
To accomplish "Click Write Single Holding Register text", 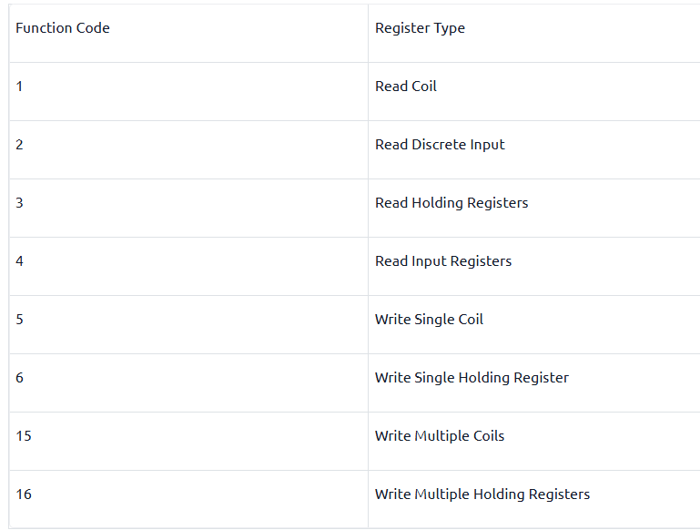I will [x=472, y=378].
